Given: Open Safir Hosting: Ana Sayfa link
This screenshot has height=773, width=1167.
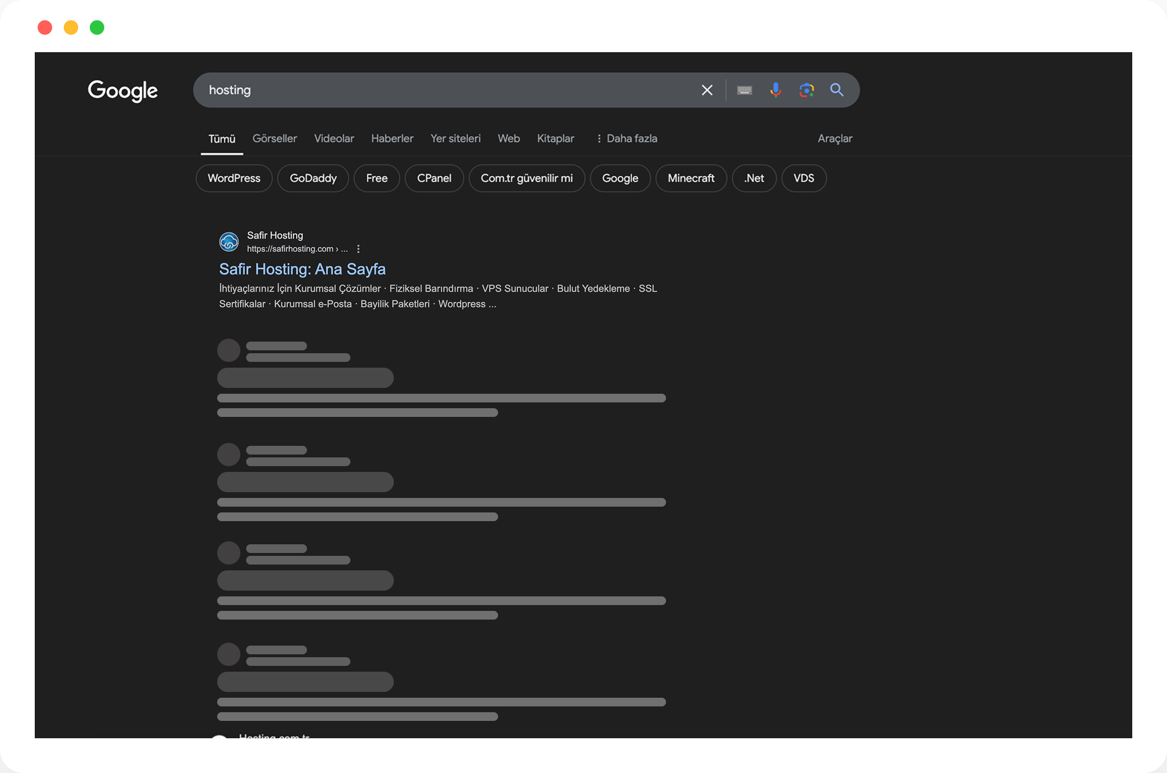Looking at the screenshot, I should point(302,269).
